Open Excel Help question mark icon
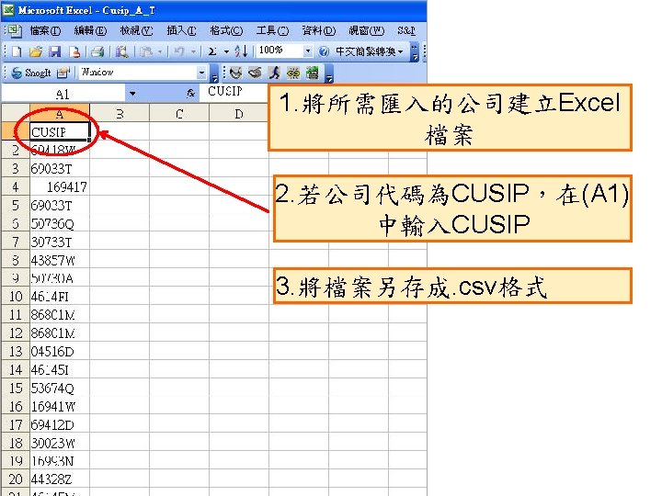The height and width of the screenshot is (496, 662). click(324, 51)
